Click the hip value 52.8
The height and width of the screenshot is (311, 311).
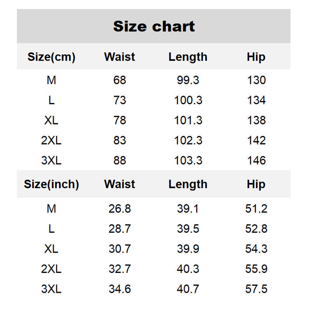[256, 229]
